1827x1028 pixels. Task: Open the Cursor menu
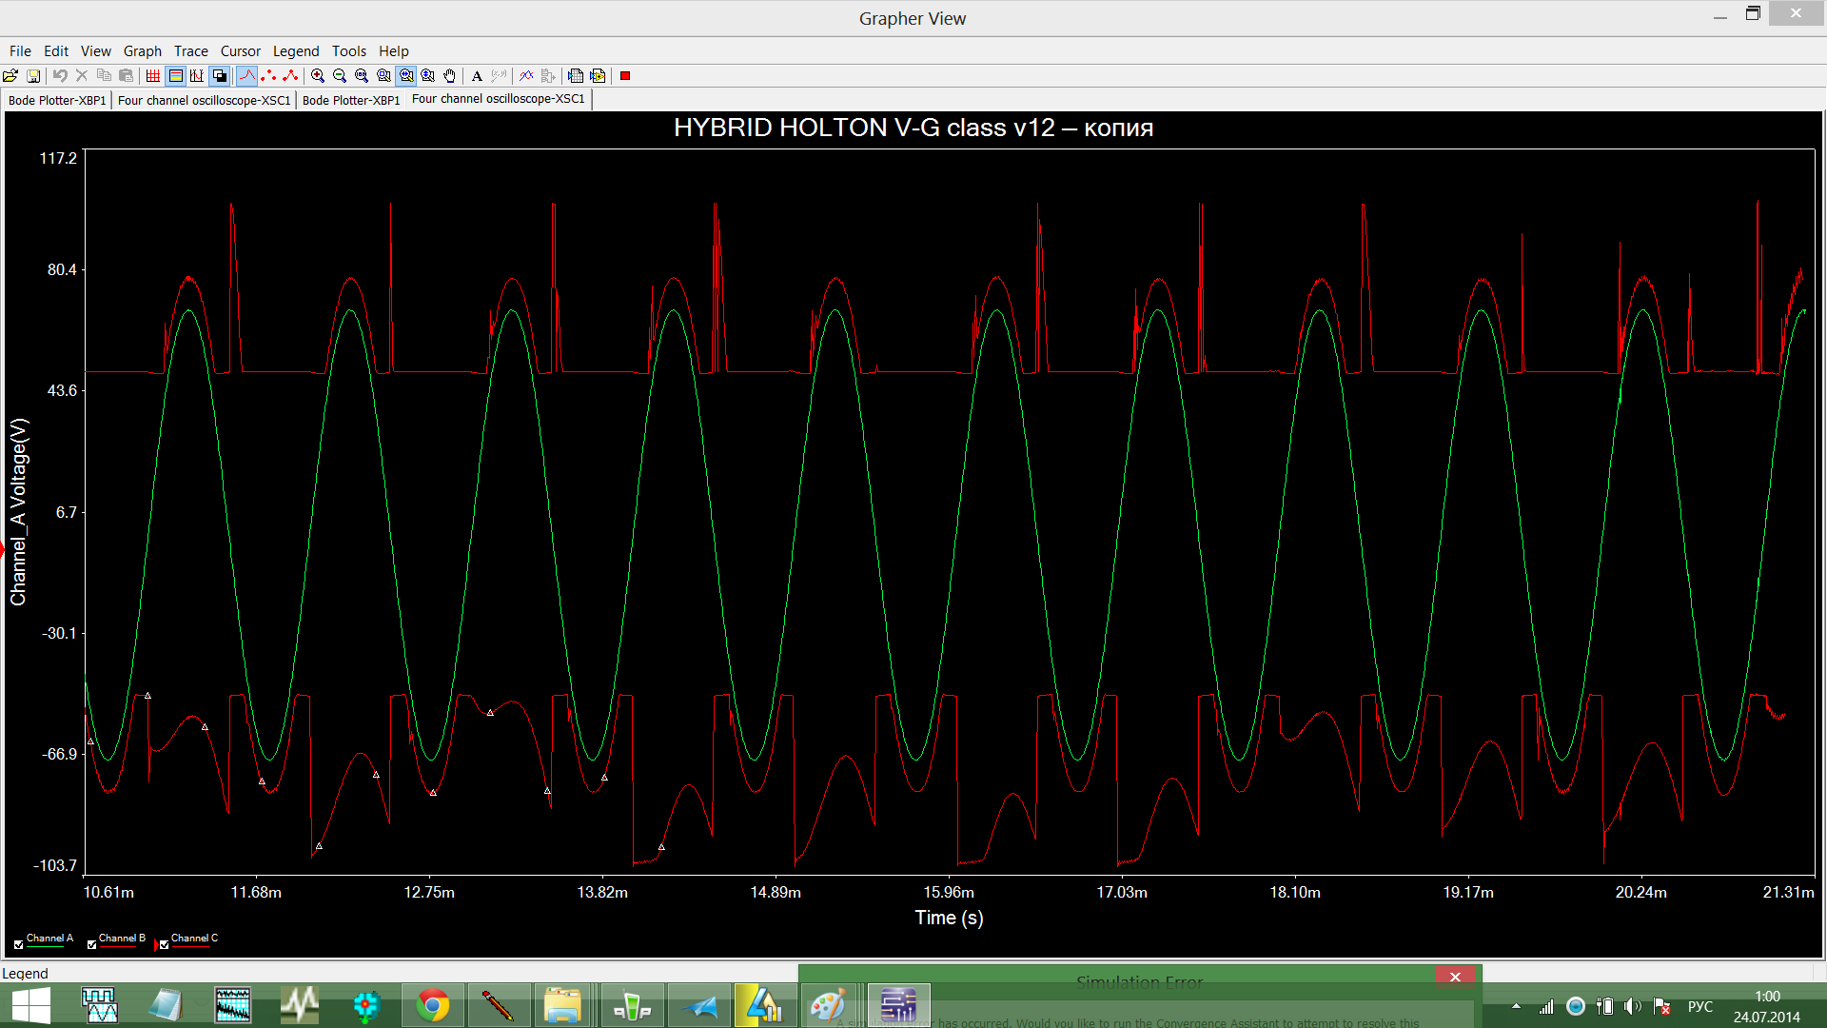coord(240,51)
